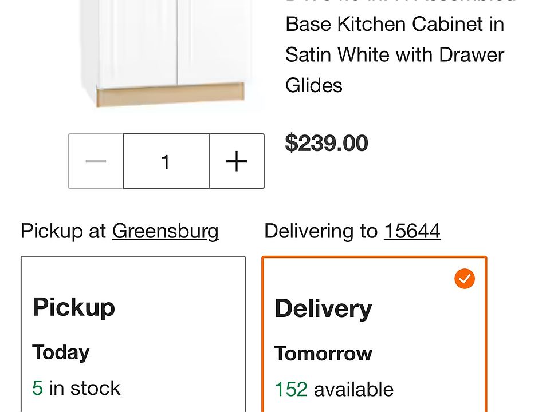Screen dimensions: 550x412
Task: Open the Greensburg store link
Action: pos(166,232)
